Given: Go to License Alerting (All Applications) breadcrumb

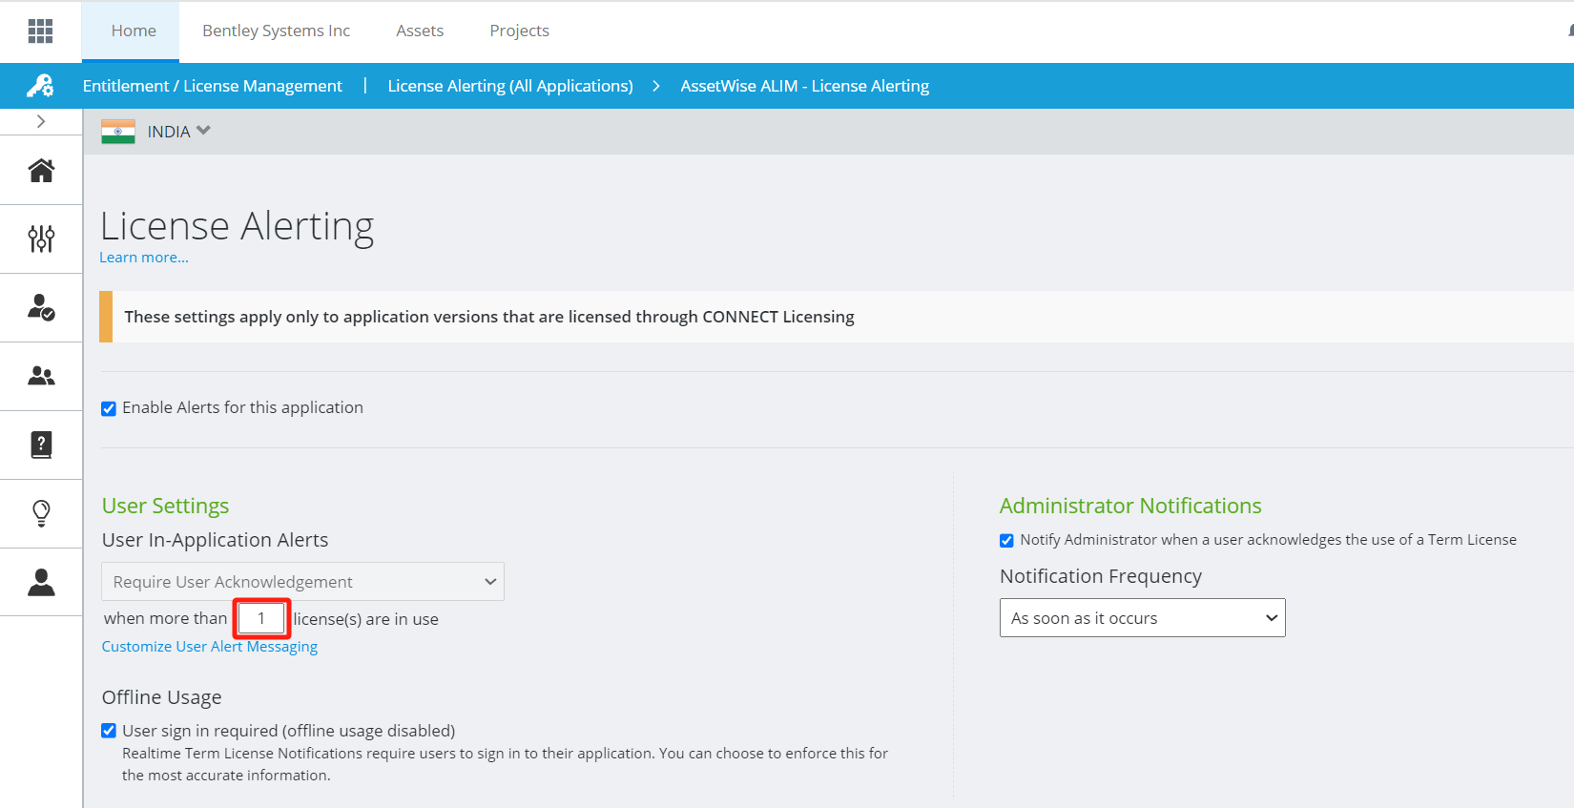Looking at the screenshot, I should click(510, 86).
